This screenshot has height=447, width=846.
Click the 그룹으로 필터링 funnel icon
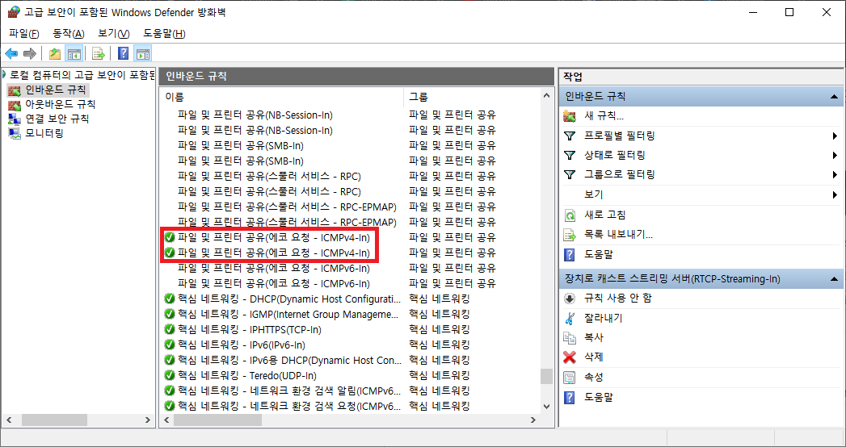point(569,174)
